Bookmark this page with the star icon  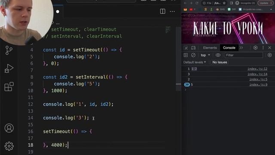pos(224,3)
